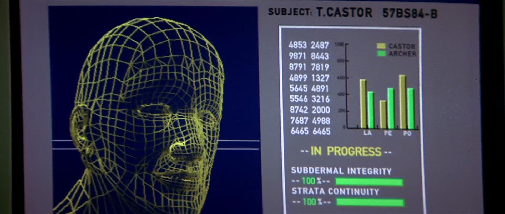505x214 pixels.
Task: Click the "LA" chart axis label
Action: pyautogui.click(x=367, y=133)
